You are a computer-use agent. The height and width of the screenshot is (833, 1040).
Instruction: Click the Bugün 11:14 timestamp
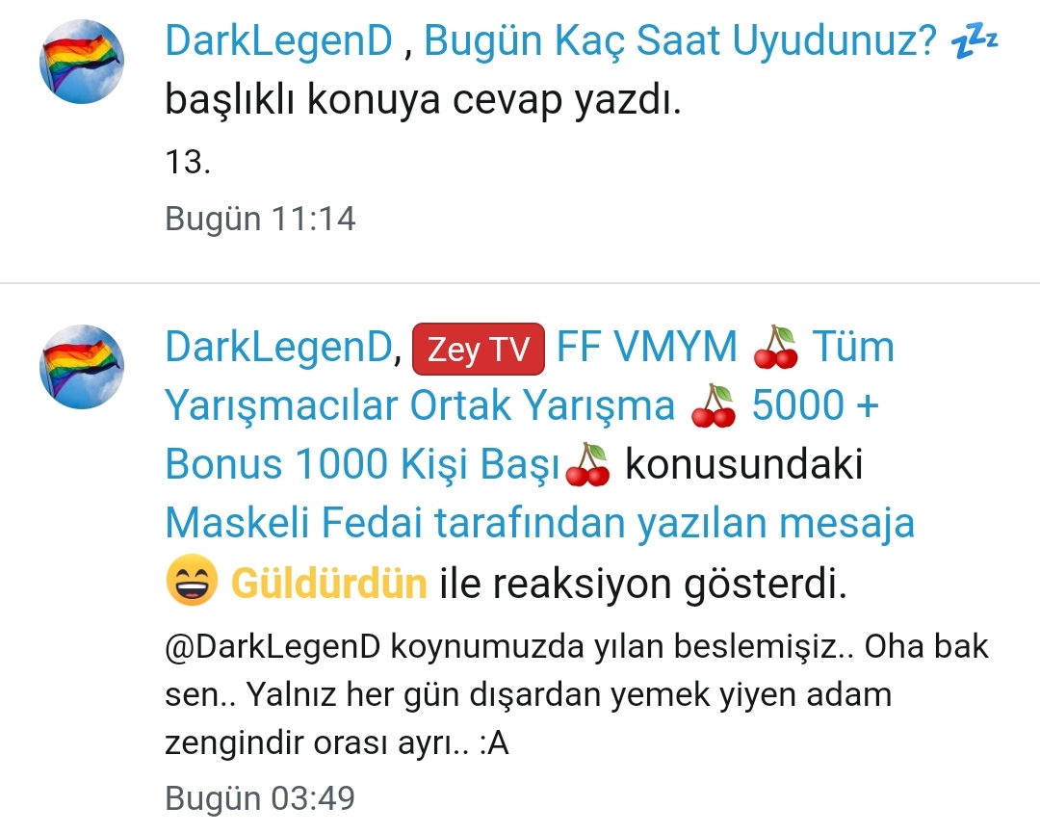click(x=260, y=219)
